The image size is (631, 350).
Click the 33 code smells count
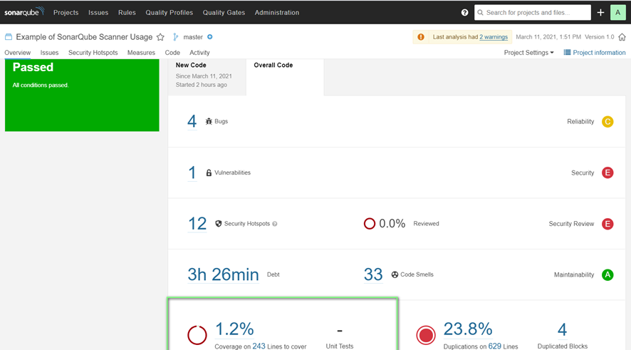[373, 274]
